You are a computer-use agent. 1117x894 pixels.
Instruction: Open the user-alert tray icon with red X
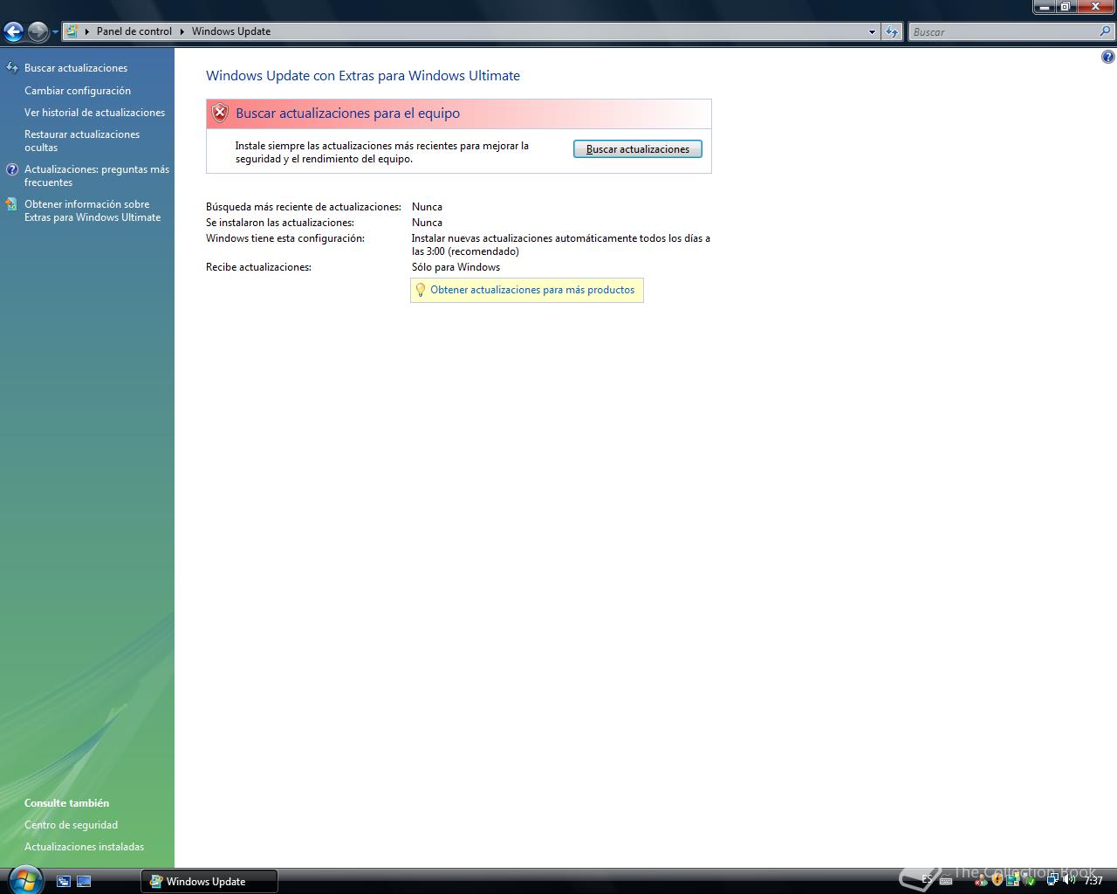pyautogui.click(x=981, y=880)
